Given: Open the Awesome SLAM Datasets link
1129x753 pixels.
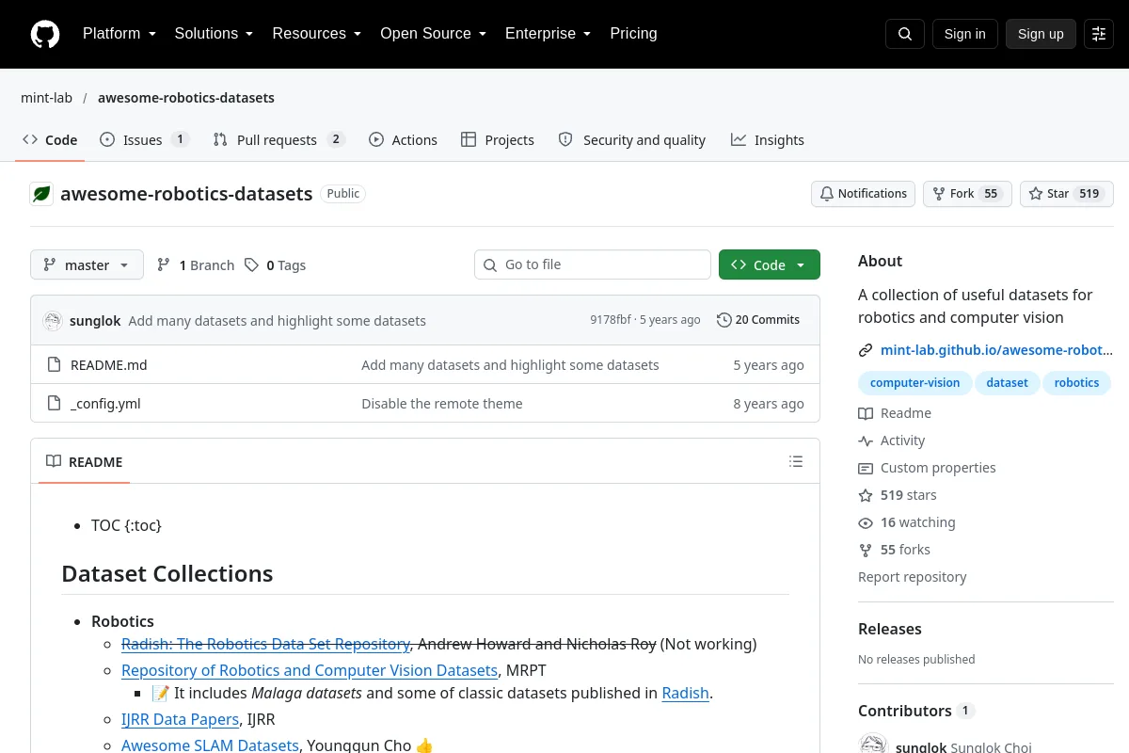Looking at the screenshot, I should pos(210,745).
